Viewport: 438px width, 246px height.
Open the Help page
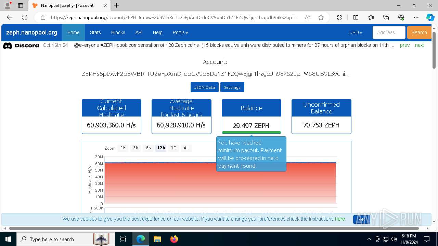pyautogui.click(x=157, y=32)
